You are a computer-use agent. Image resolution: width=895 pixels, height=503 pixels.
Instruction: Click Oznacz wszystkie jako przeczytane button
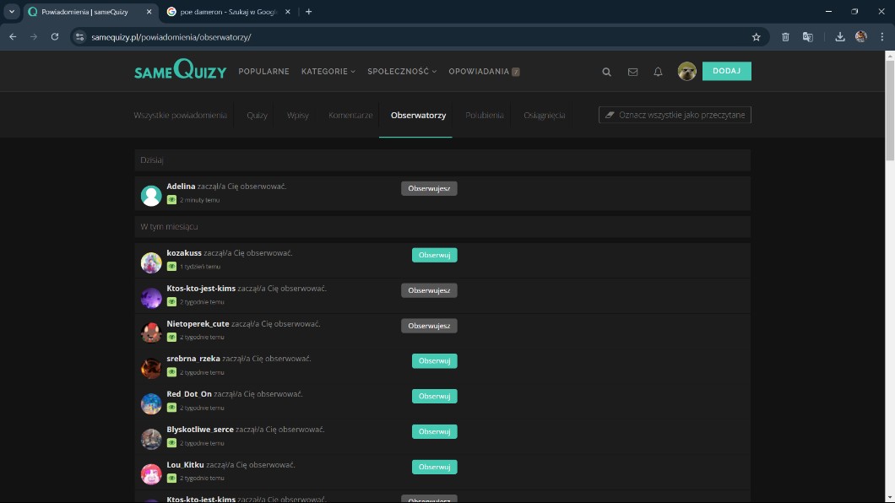(675, 115)
